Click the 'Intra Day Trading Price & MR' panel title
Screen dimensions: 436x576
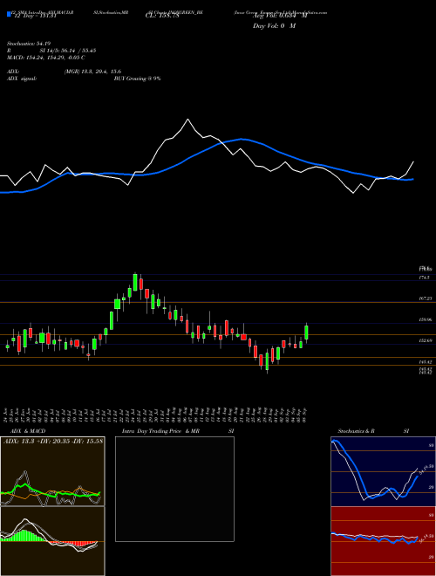click(x=160, y=431)
